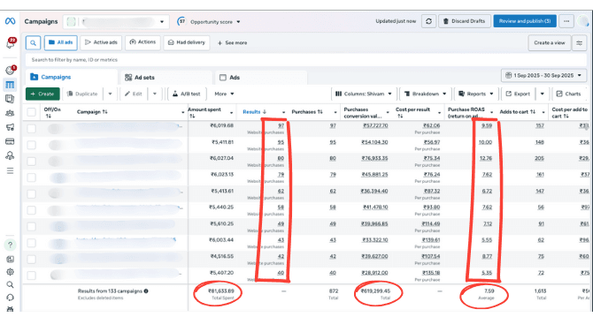Open Settings gear in sidebar
593x332 pixels.
(11, 272)
